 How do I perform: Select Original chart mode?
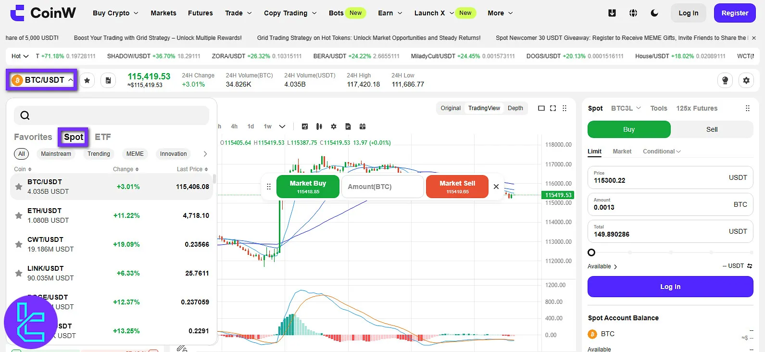451,108
